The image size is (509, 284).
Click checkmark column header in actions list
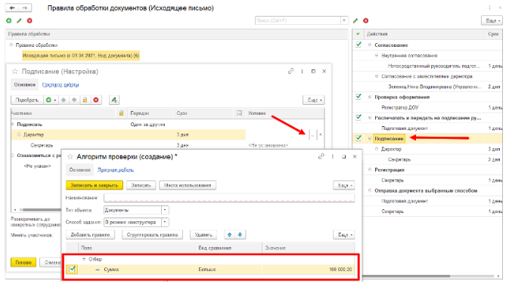click(358, 34)
